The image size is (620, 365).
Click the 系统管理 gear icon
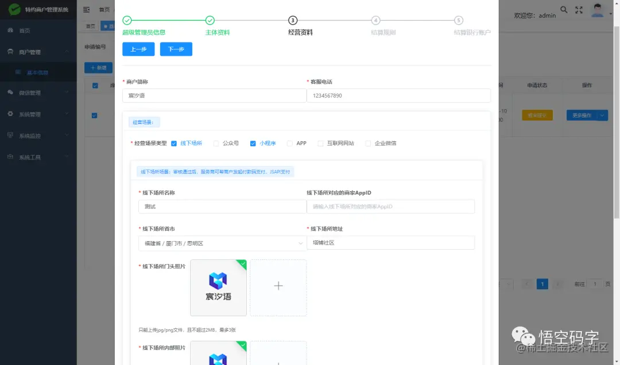10,114
